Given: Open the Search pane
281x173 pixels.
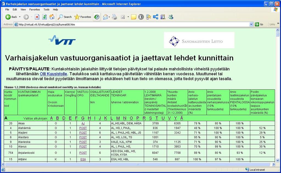Looking at the screenshot, I should coord(65,17).
